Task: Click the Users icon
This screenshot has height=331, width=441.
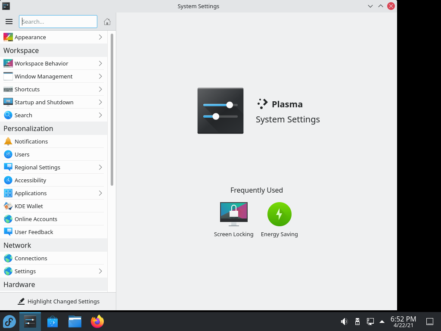Action: coord(8,154)
